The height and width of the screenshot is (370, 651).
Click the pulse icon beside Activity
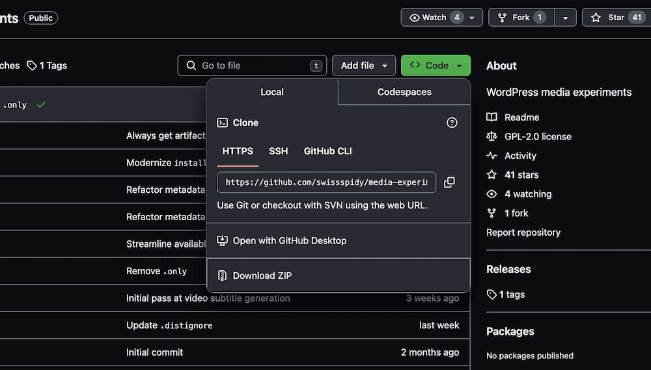click(x=492, y=156)
